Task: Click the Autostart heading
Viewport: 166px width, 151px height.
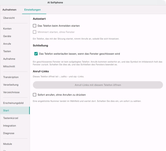Action: coord(39,19)
